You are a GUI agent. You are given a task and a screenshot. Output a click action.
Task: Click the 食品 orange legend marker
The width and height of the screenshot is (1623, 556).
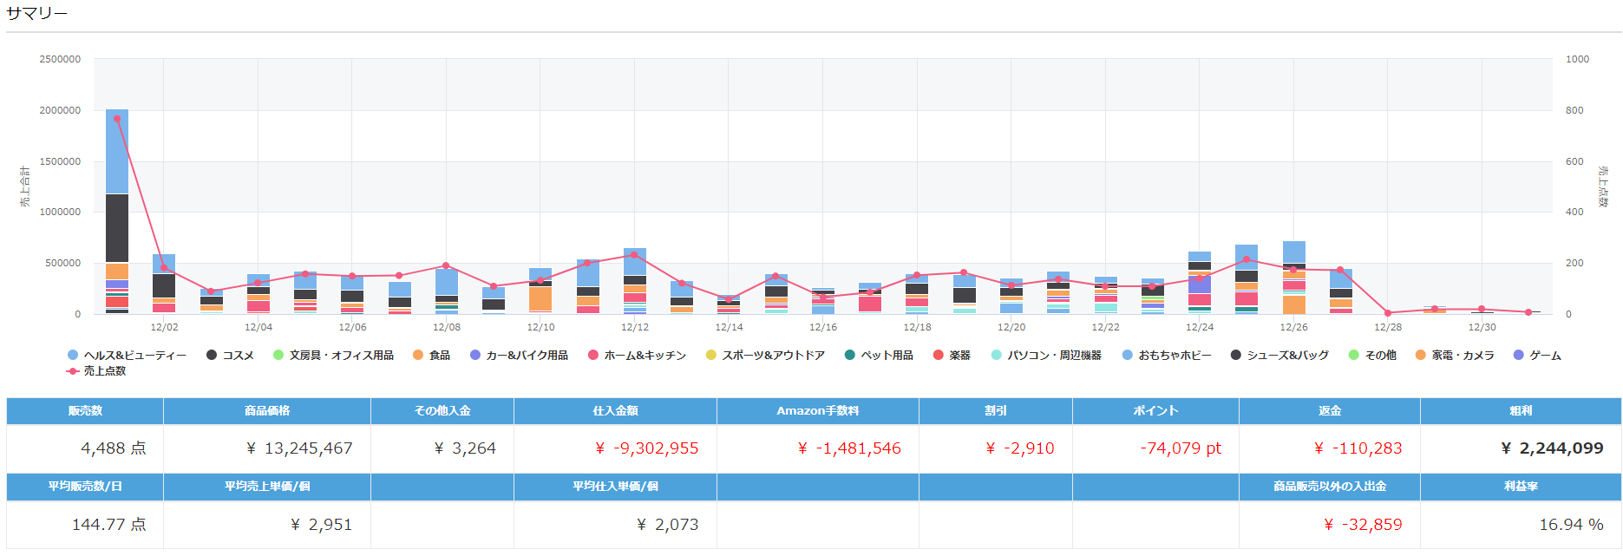pyautogui.click(x=418, y=356)
